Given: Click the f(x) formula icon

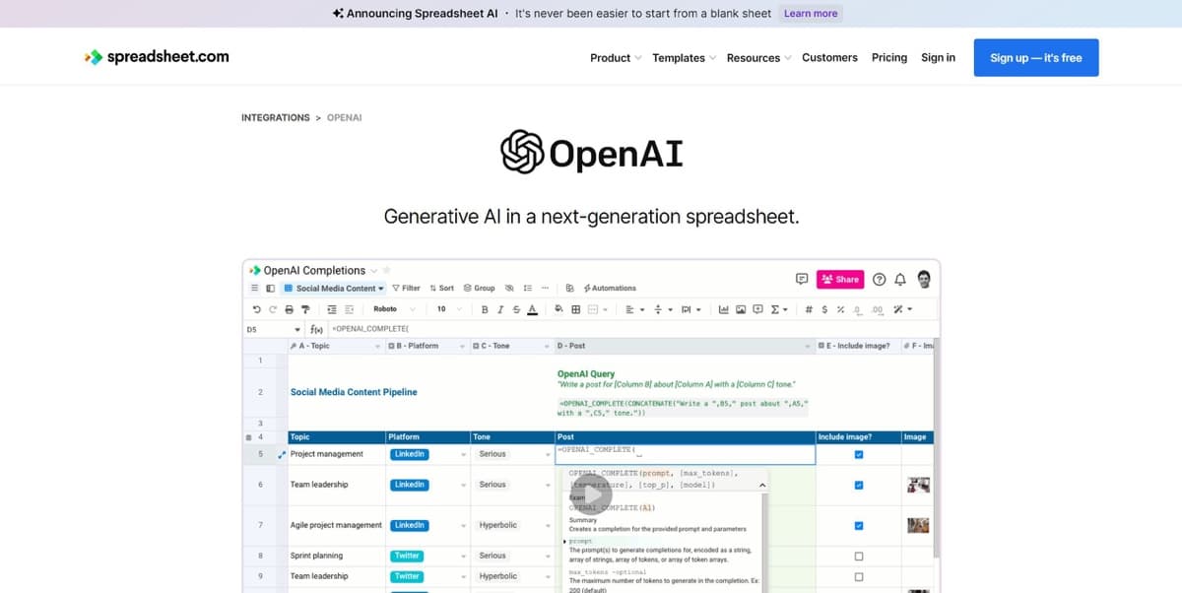Looking at the screenshot, I should pyautogui.click(x=316, y=329).
